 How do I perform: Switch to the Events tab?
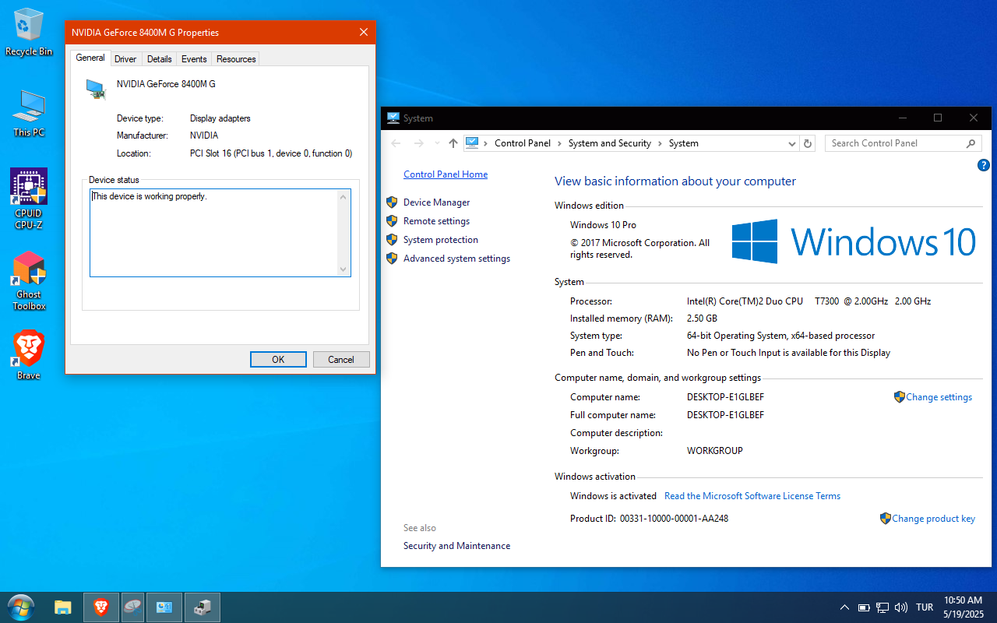coord(194,59)
